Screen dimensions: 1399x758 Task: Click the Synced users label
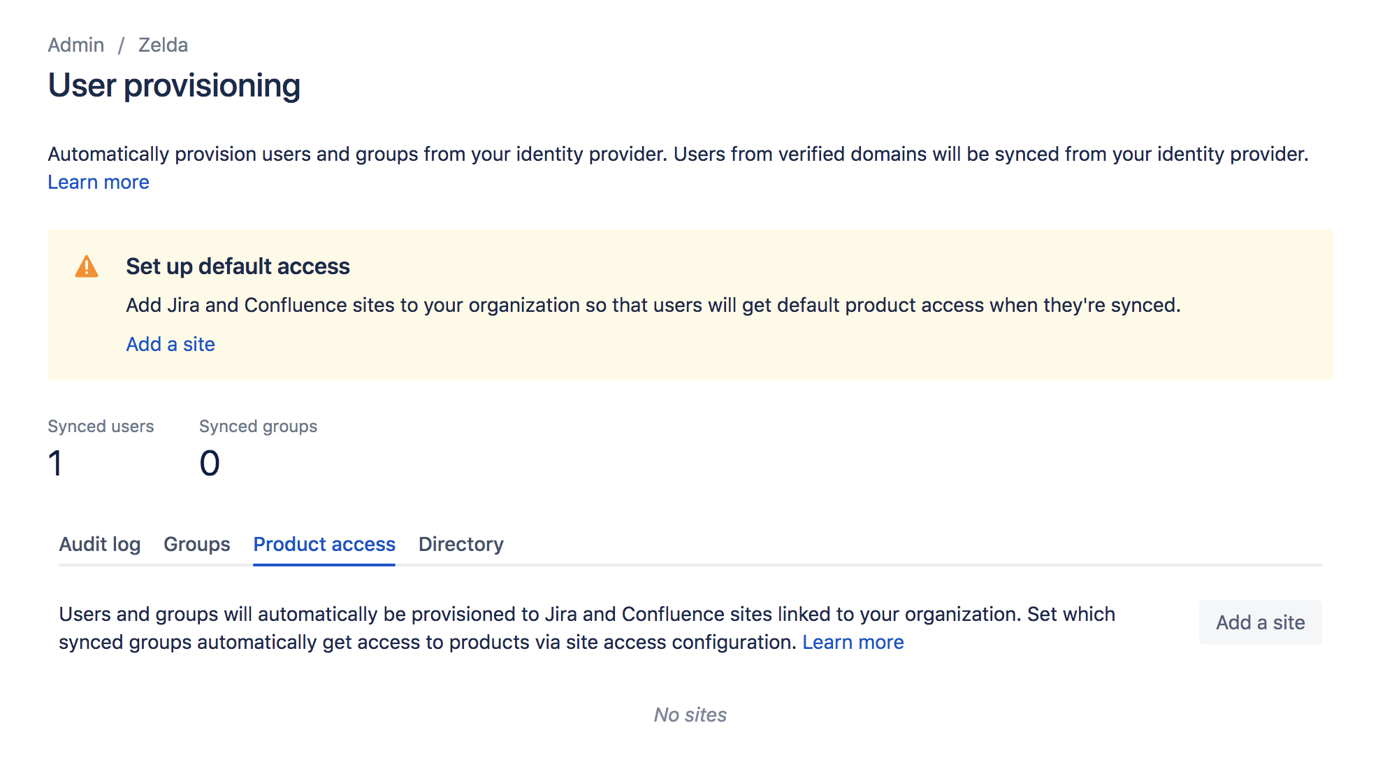click(101, 427)
